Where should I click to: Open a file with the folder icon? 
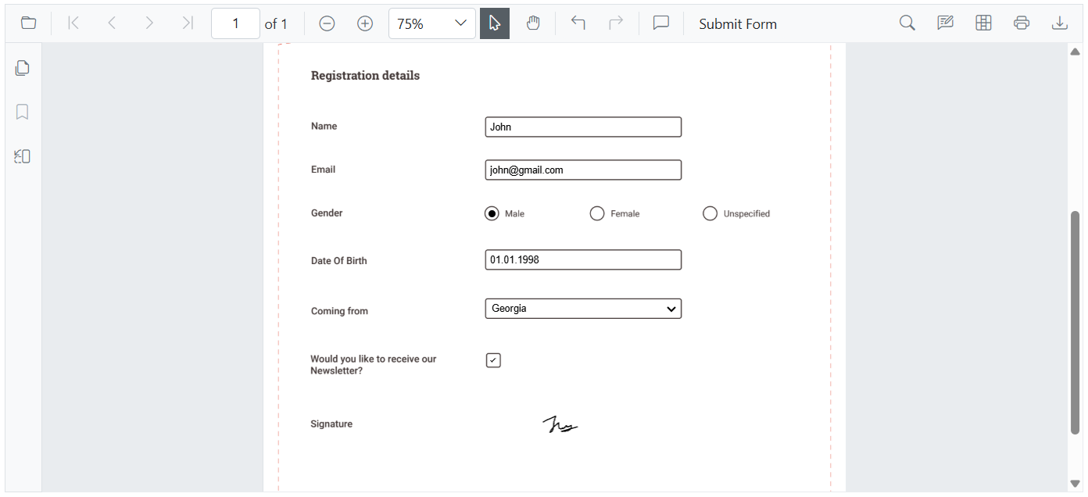click(x=29, y=23)
